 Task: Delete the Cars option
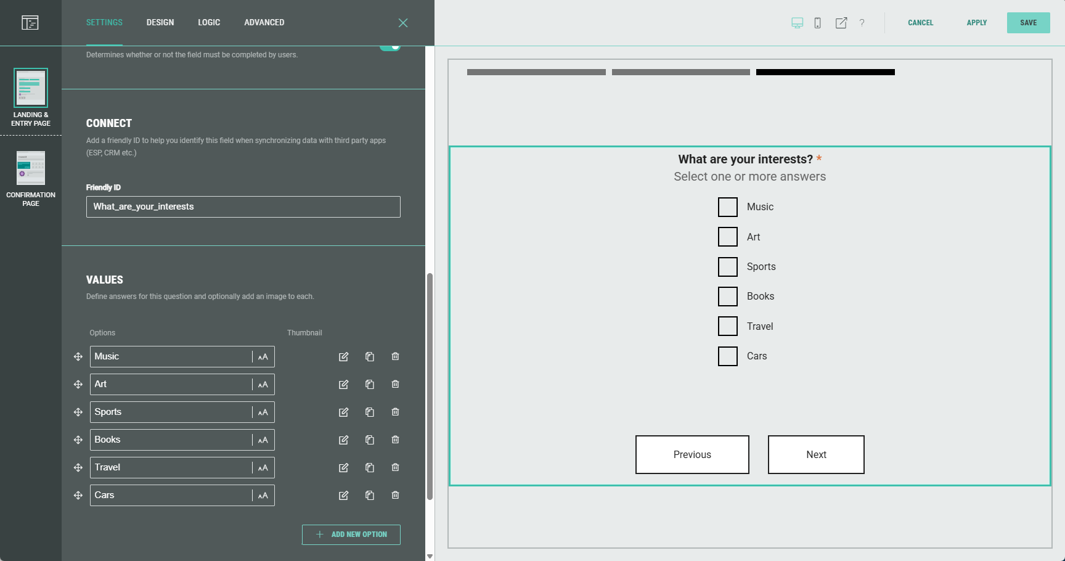point(396,496)
